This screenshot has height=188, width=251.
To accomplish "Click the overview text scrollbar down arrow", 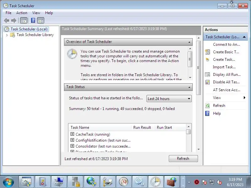I will click(190, 77).
